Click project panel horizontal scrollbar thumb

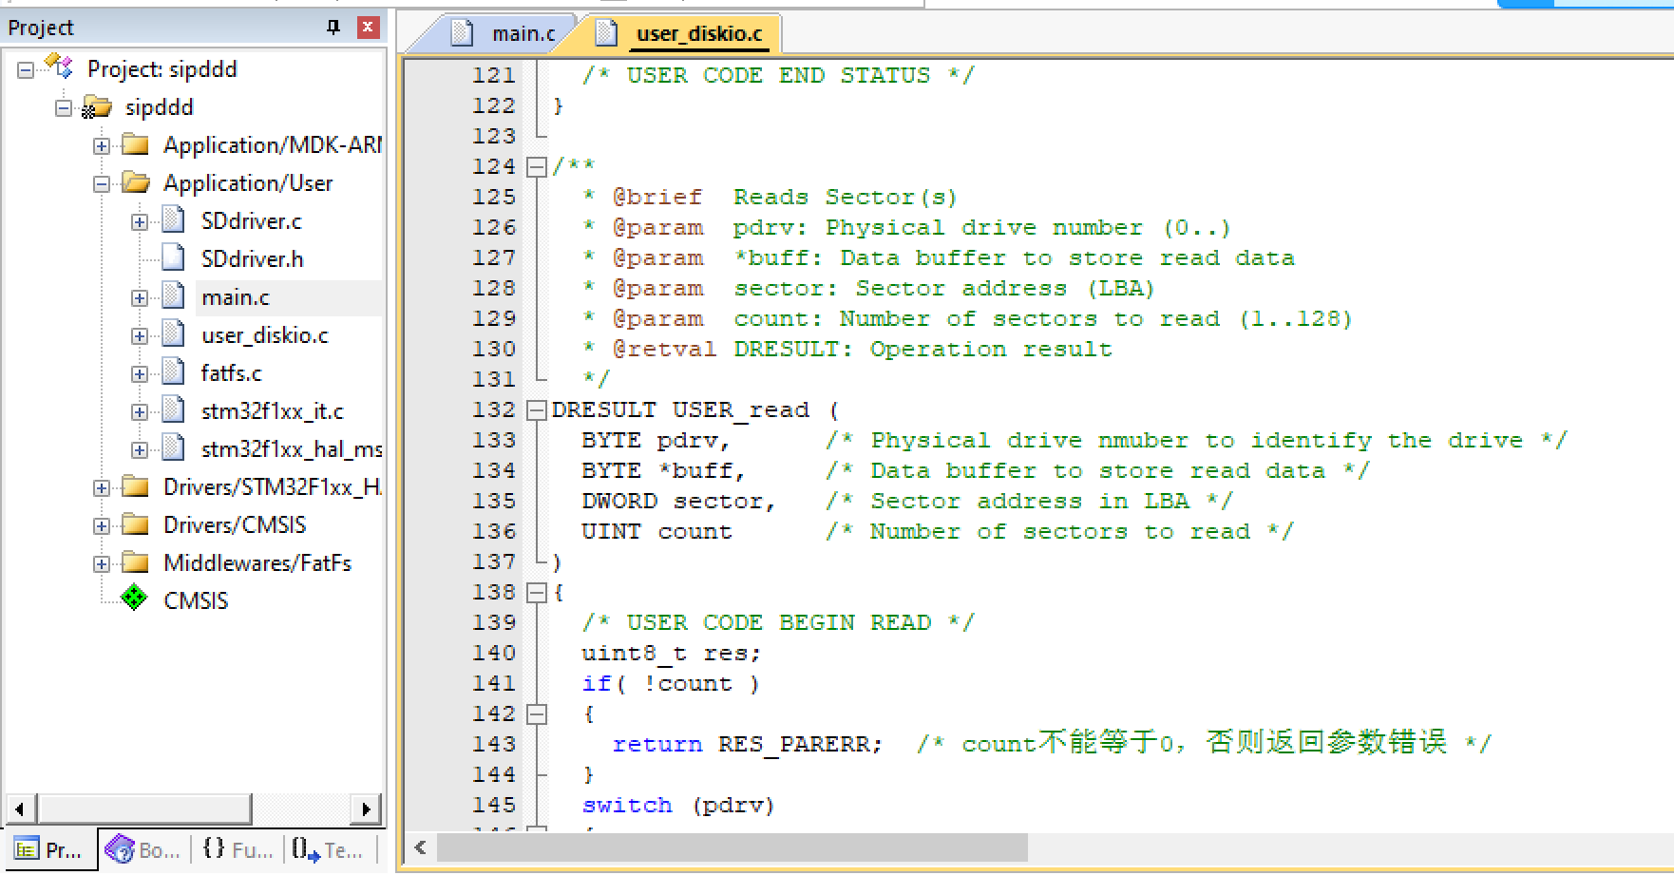[x=144, y=809]
